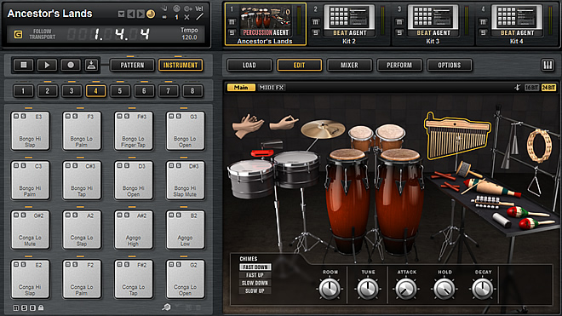Arm the Record button

click(x=71, y=65)
